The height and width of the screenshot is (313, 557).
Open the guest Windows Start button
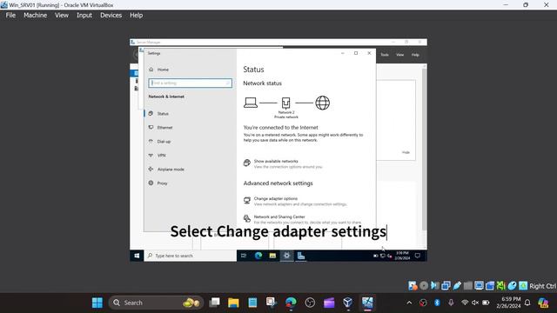coord(137,256)
